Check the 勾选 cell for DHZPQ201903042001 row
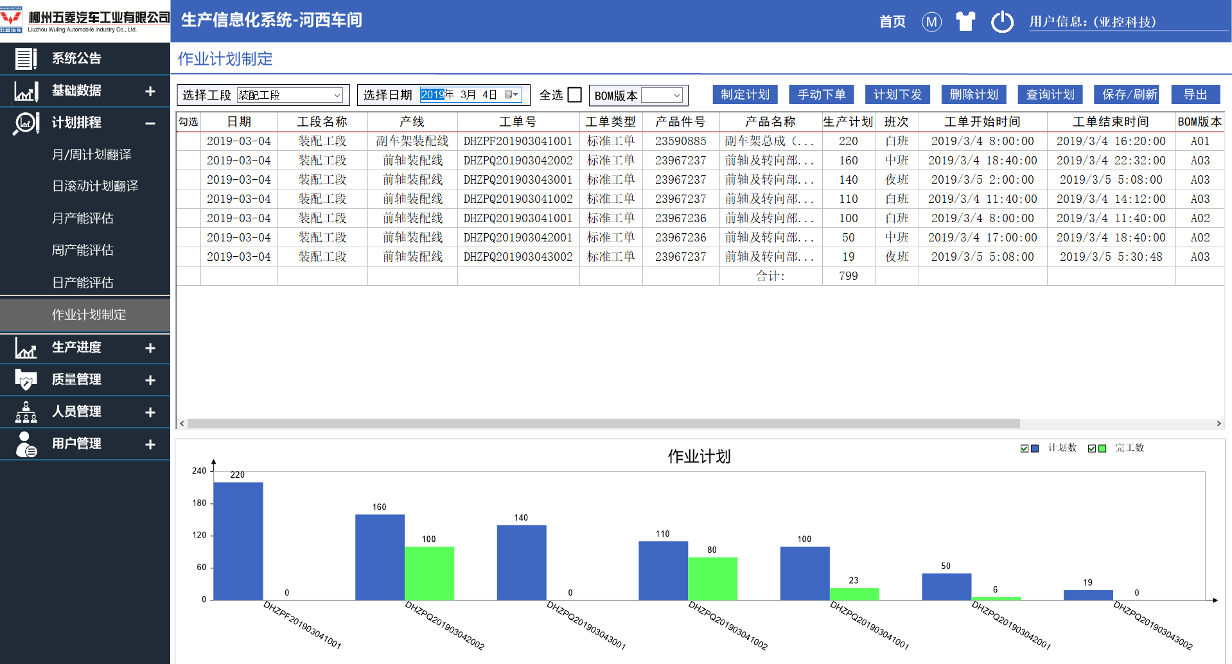The height and width of the screenshot is (664, 1232). (188, 238)
